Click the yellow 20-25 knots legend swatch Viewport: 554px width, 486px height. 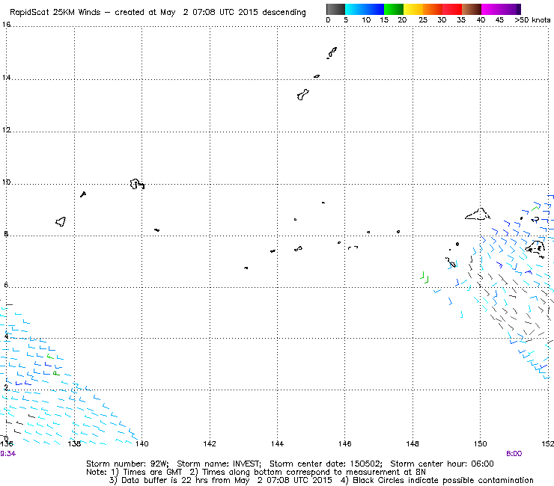point(413,9)
